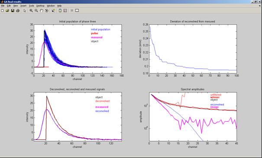262x158 pixels.
Task: Click 'object' label in Initial population plot
Action: [x=95, y=41]
